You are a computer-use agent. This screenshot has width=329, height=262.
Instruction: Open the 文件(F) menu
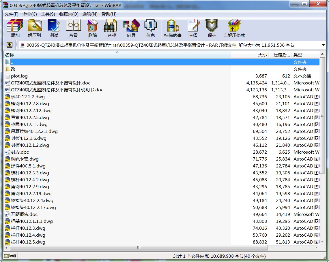pyautogui.click(x=12, y=14)
